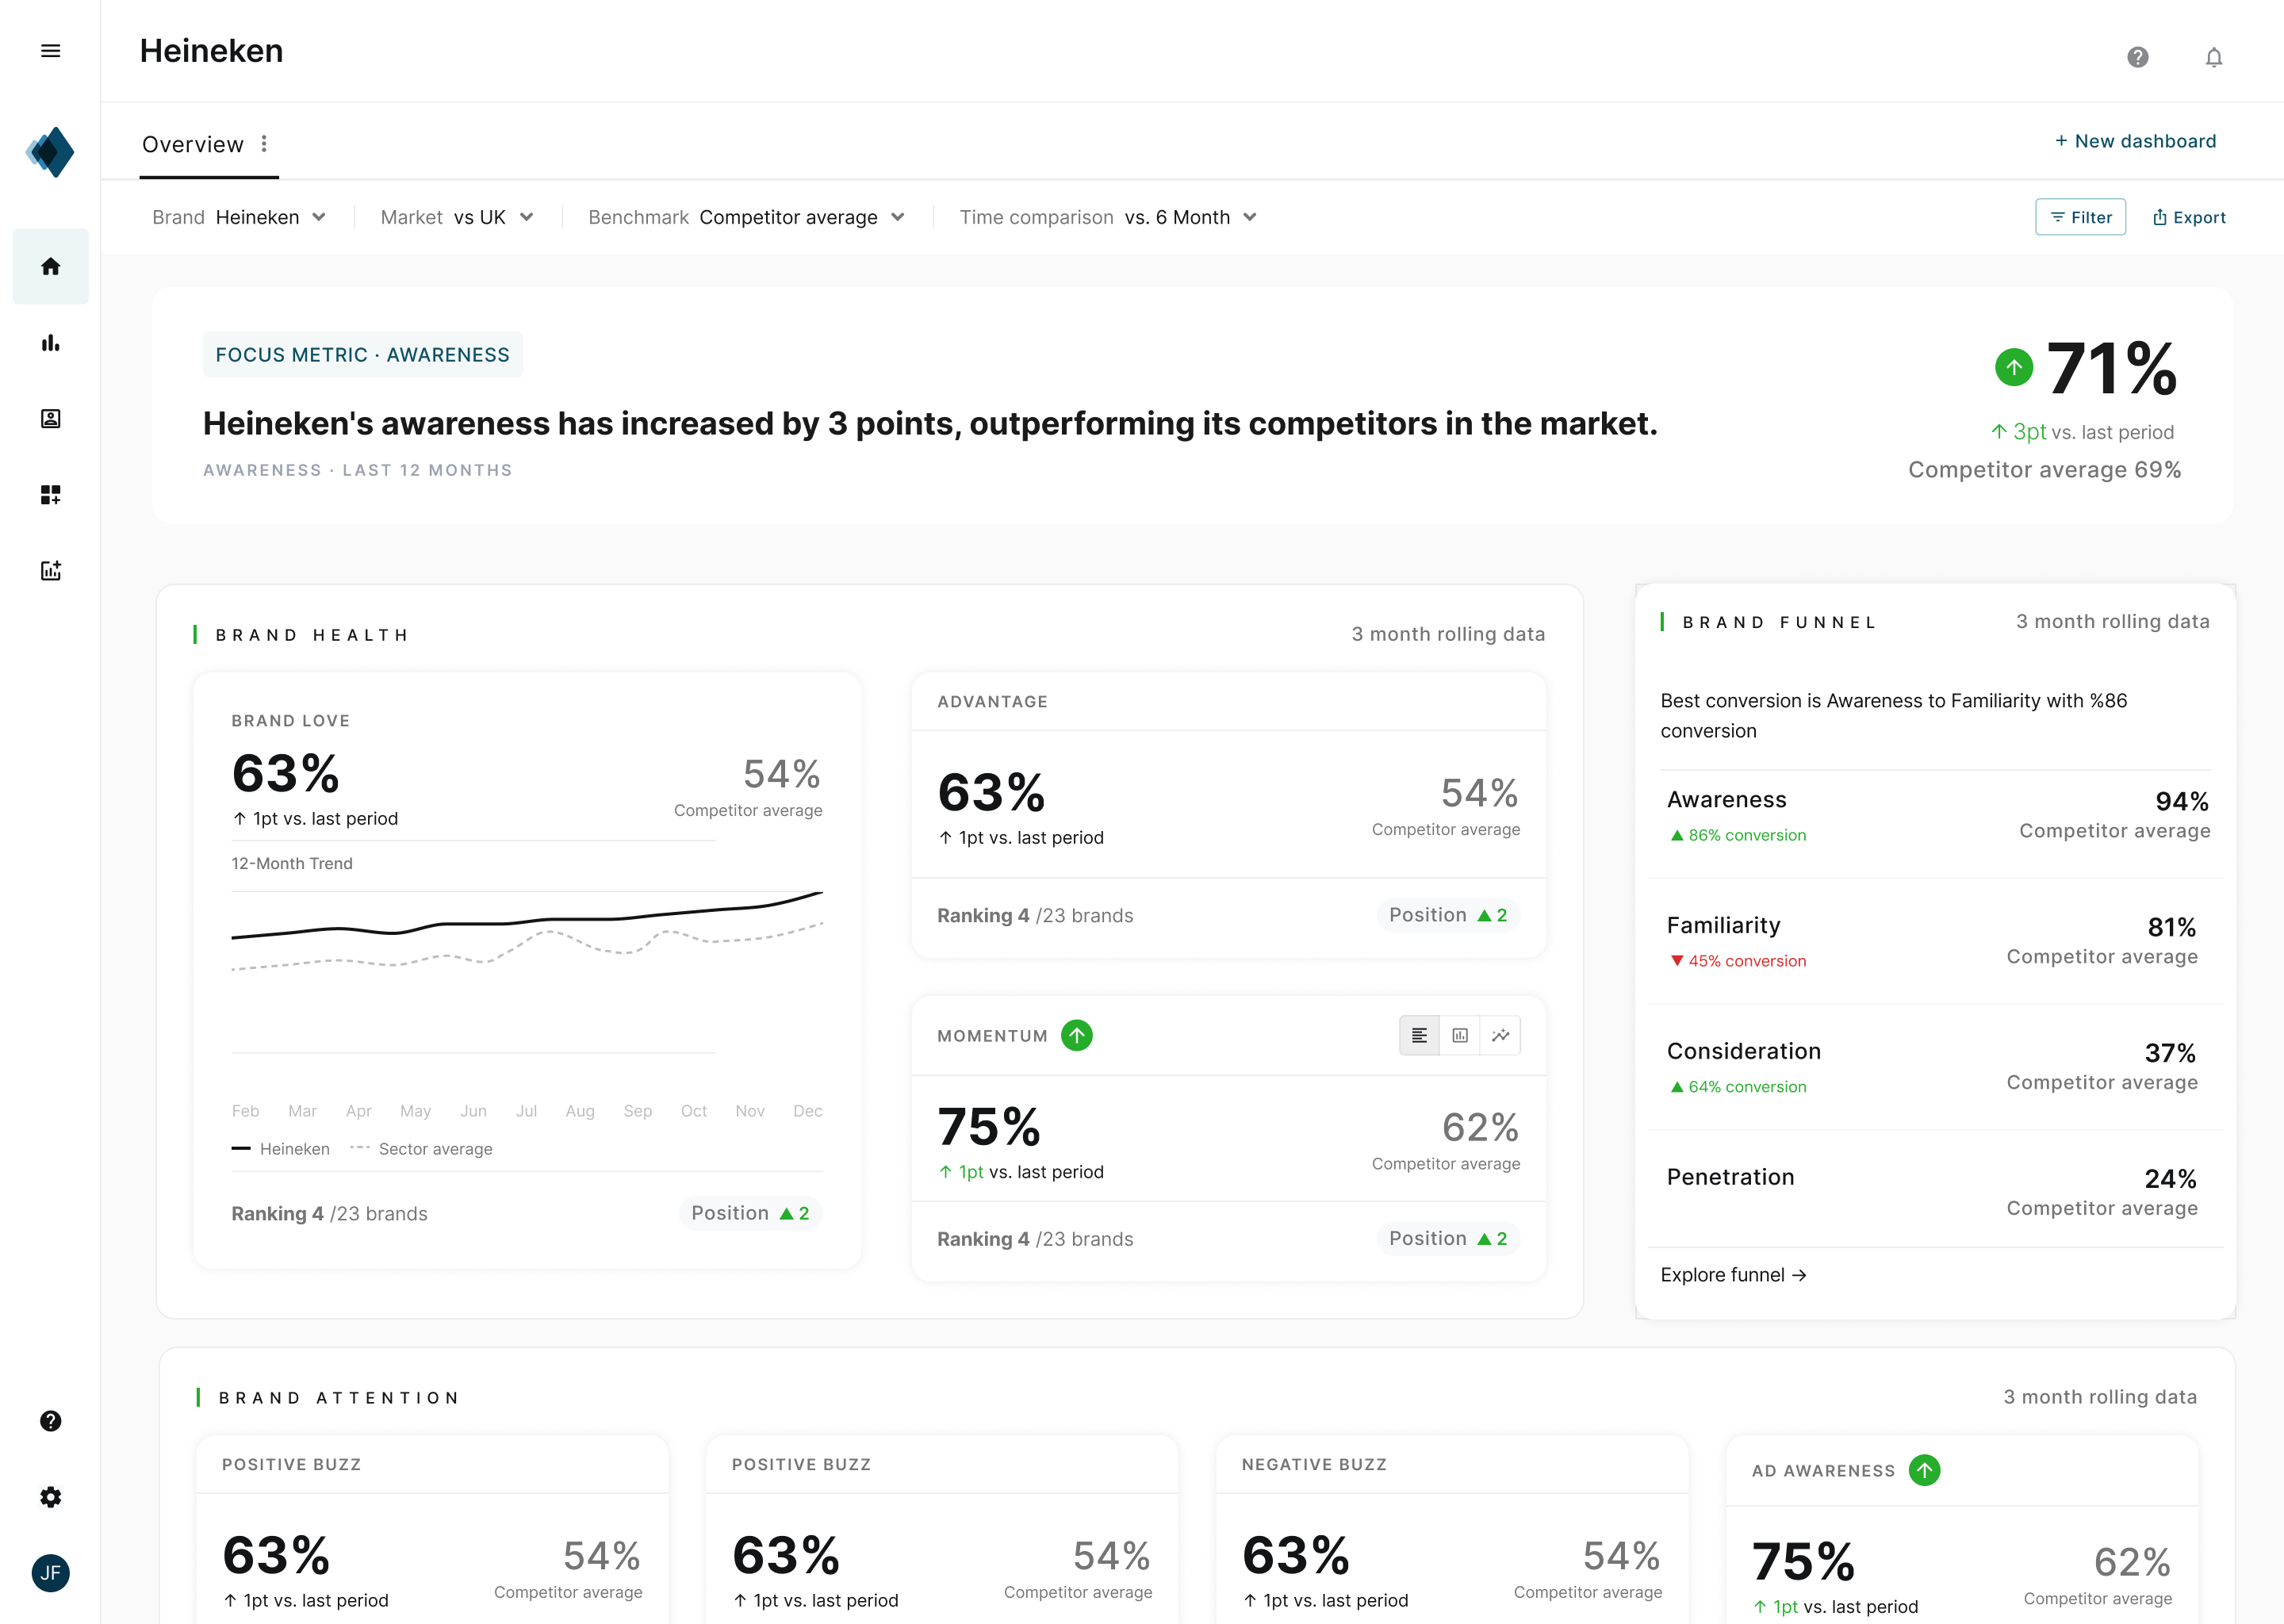Open the Market vs UK dropdown

(457, 217)
